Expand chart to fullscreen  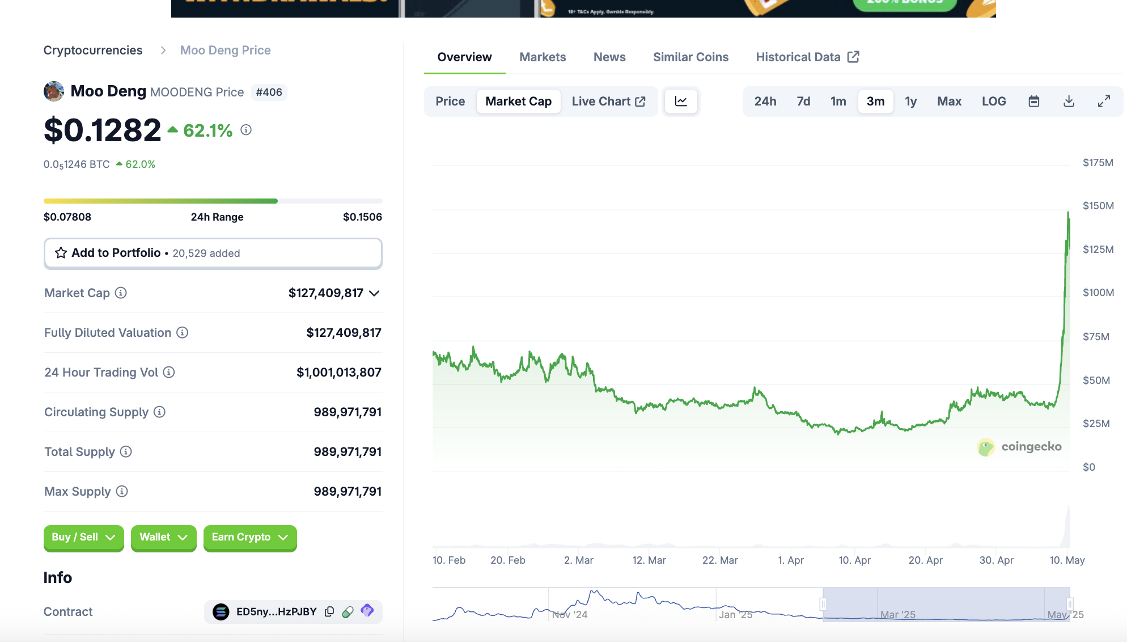[x=1103, y=102]
